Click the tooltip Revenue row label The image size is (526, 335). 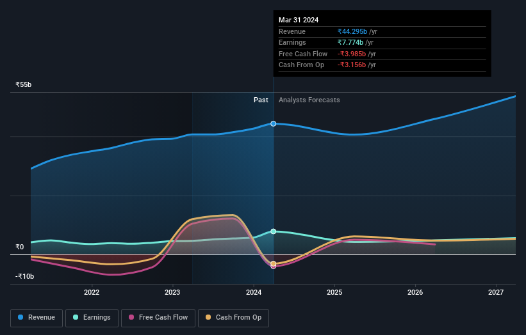pos(292,31)
